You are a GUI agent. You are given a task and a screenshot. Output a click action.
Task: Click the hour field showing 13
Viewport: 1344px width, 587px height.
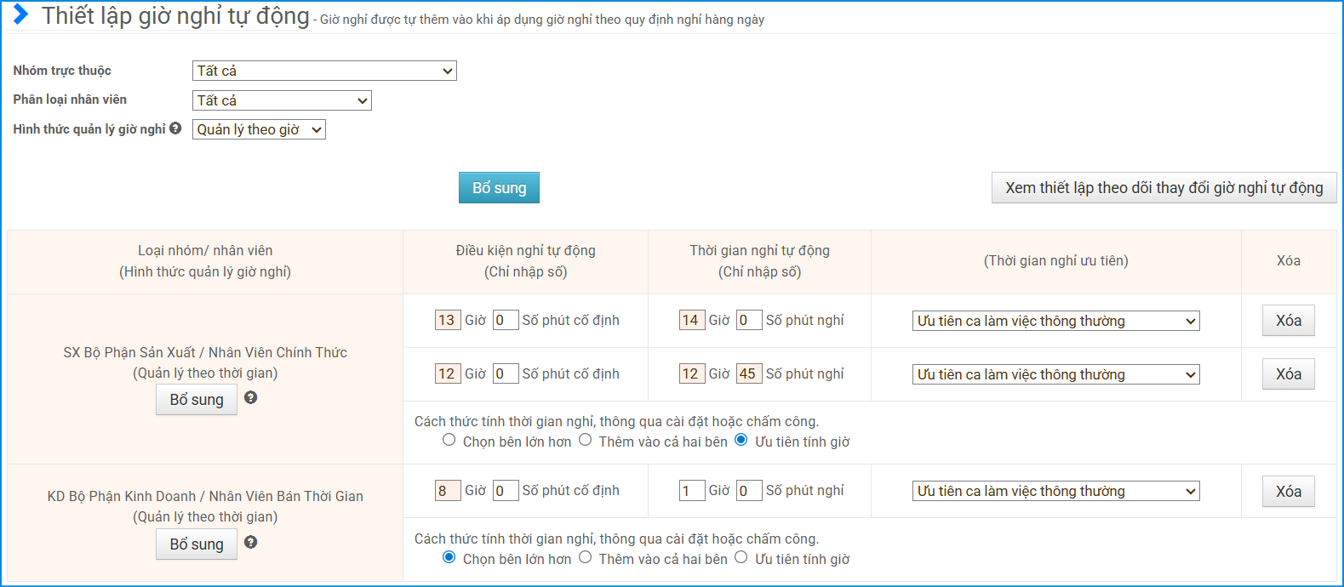[447, 320]
